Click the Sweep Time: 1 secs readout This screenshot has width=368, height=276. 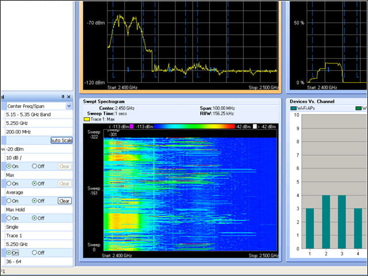107,114
